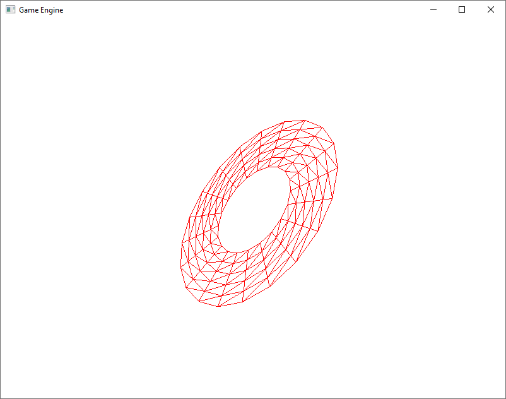Close the Game Engine window
Screen dimensions: 506x399
point(490,9)
